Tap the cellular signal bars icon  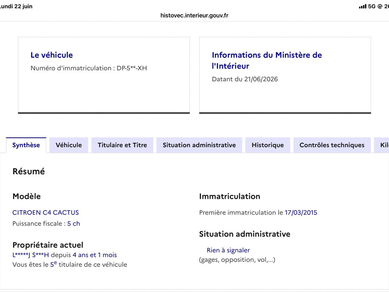click(x=363, y=6)
